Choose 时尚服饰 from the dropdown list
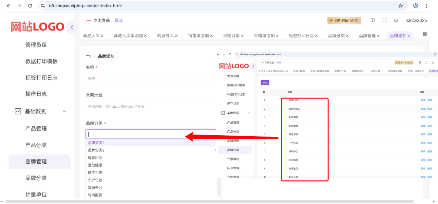 click(x=151, y=195)
